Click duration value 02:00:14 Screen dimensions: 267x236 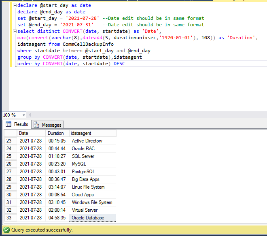(x=57, y=210)
